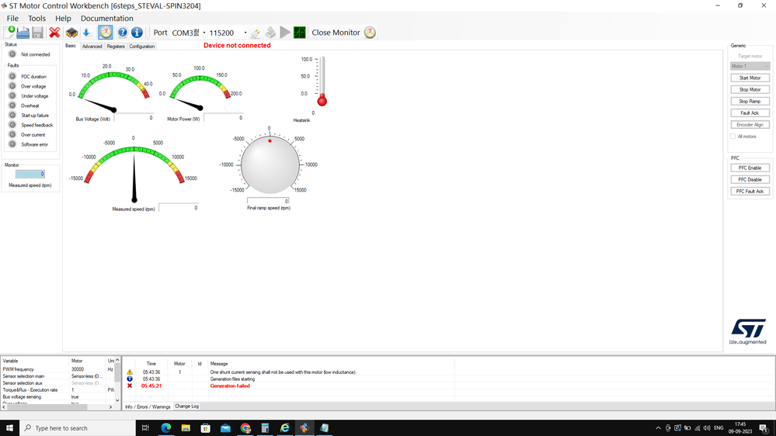Viewport: 776px width, 436px height.
Task: Click the PFC Fault Ack button
Action: (x=750, y=192)
